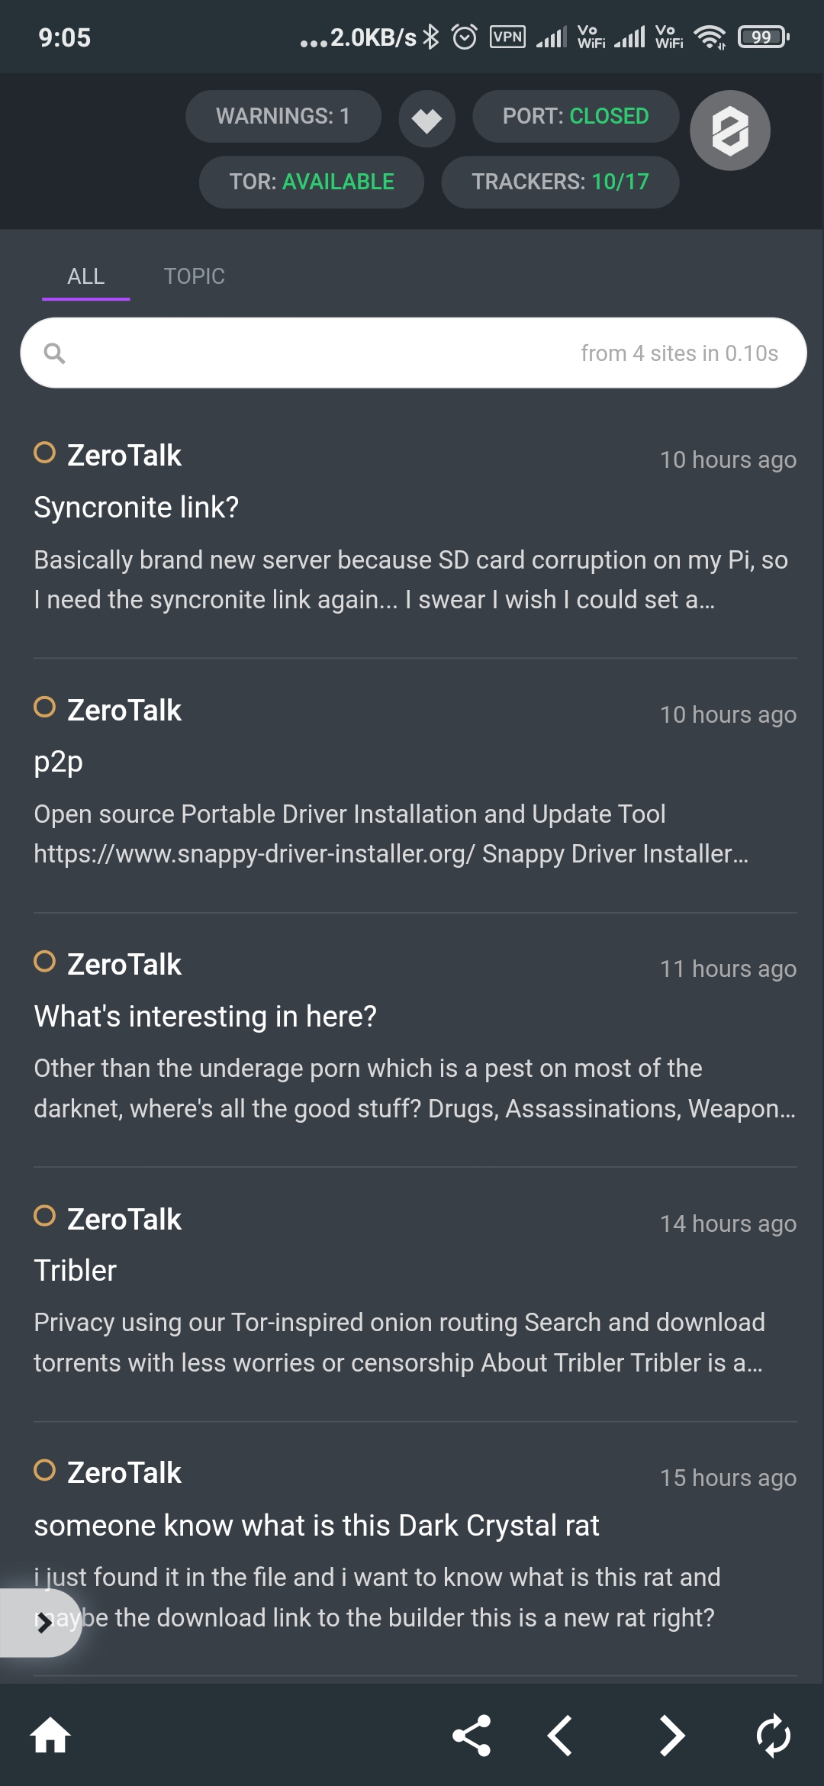This screenshot has width=824, height=1786.
Task: Expand the side panel chevron
Action: point(43,1623)
